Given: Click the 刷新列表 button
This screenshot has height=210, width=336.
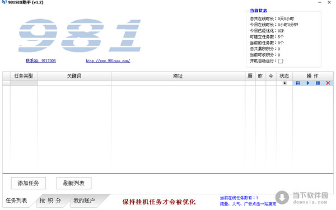Looking at the screenshot, I should click(74, 183).
